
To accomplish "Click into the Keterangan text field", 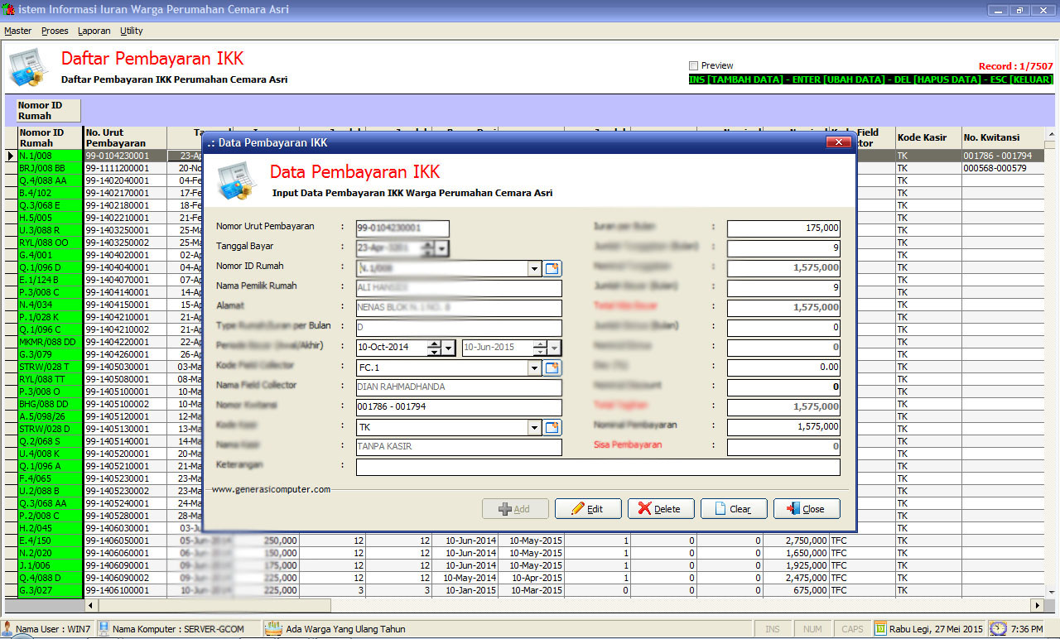I will (597, 467).
